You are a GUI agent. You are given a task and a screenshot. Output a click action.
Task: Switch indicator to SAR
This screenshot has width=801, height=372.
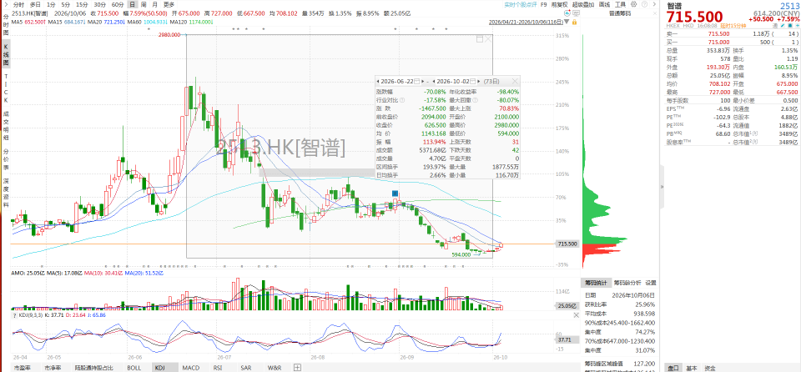(245, 367)
